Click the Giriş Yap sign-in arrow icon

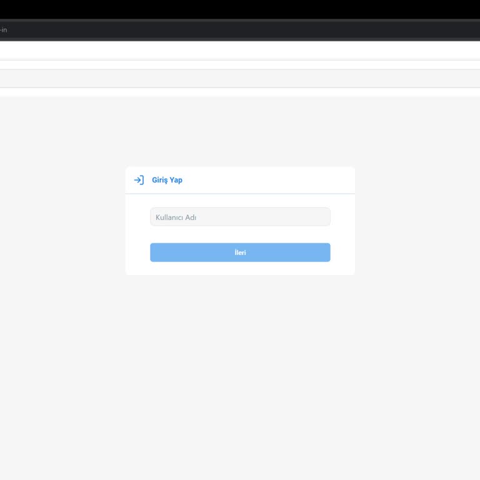coord(139,180)
